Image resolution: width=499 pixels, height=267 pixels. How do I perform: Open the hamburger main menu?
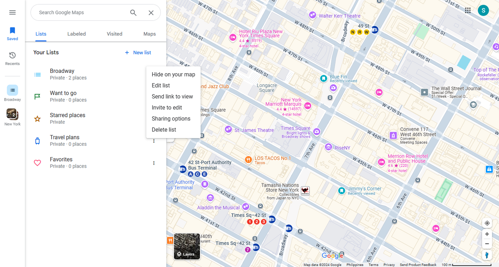coord(12,12)
